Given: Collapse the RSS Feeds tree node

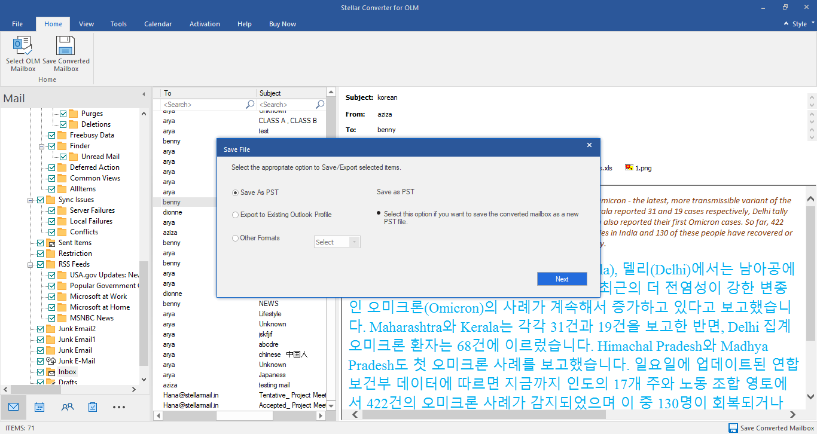Looking at the screenshot, I should coord(30,264).
